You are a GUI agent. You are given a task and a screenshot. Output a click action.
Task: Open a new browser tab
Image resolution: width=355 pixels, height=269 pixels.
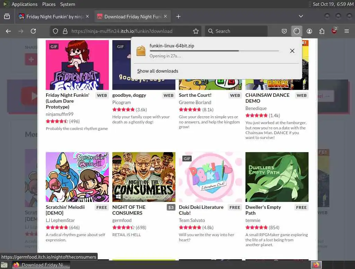(178, 17)
